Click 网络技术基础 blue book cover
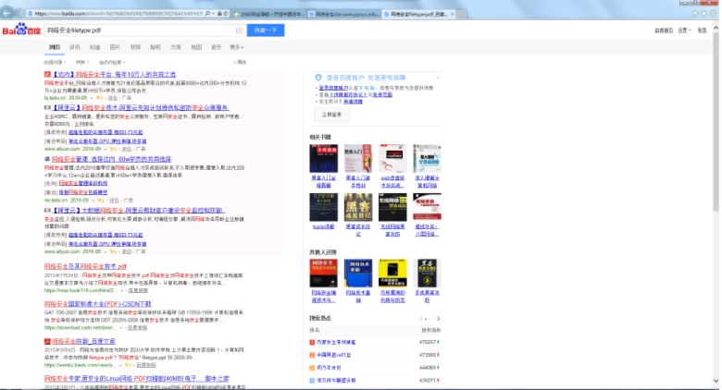This screenshot has height=390, width=722. (x=358, y=274)
